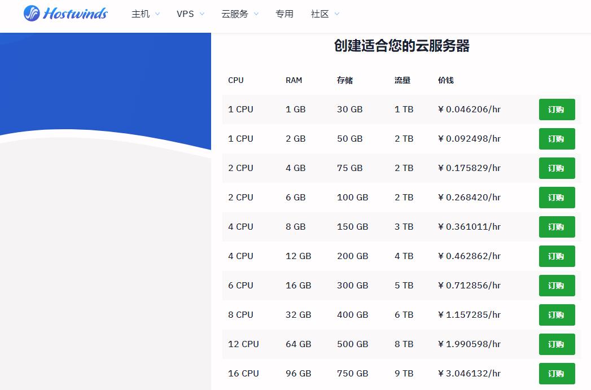This screenshot has height=390, width=591.
Task: Expand the dropdown chevron next to VPS
Action: [202, 14]
